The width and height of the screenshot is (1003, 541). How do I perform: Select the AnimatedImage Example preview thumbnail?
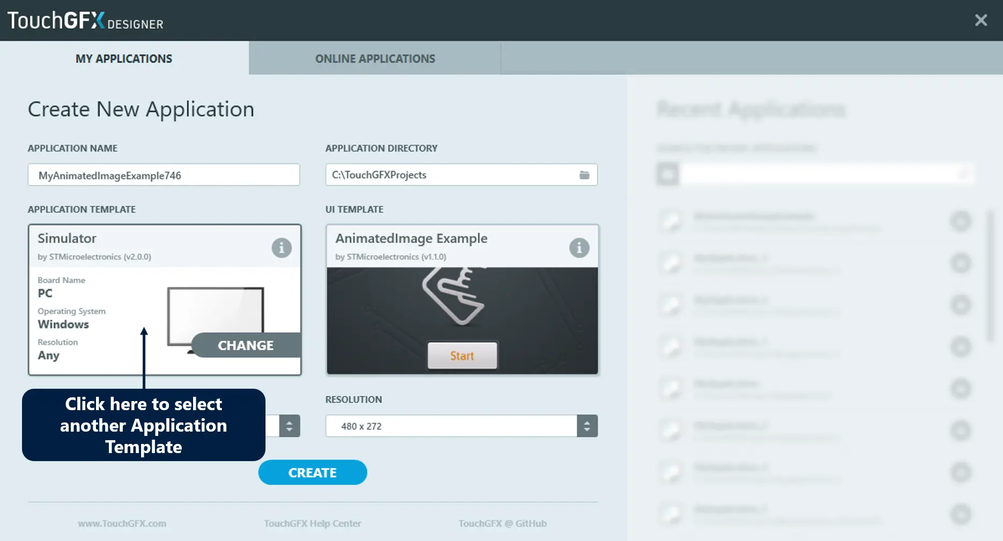(462, 321)
